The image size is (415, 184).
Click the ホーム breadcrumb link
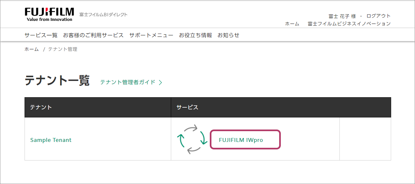31,49
